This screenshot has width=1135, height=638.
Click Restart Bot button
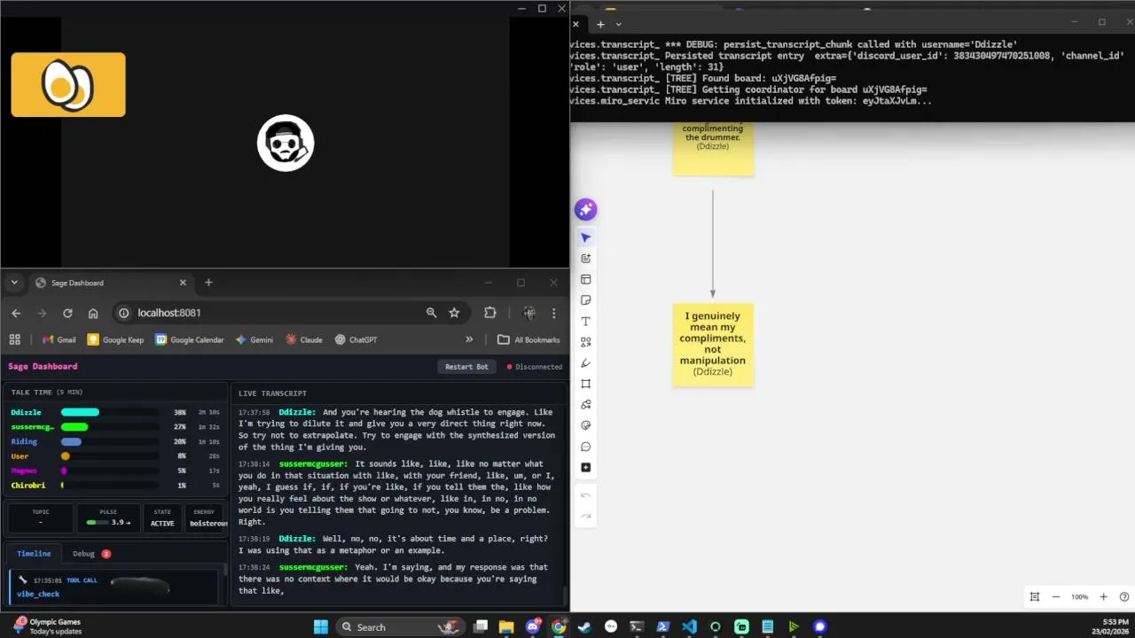(x=466, y=367)
